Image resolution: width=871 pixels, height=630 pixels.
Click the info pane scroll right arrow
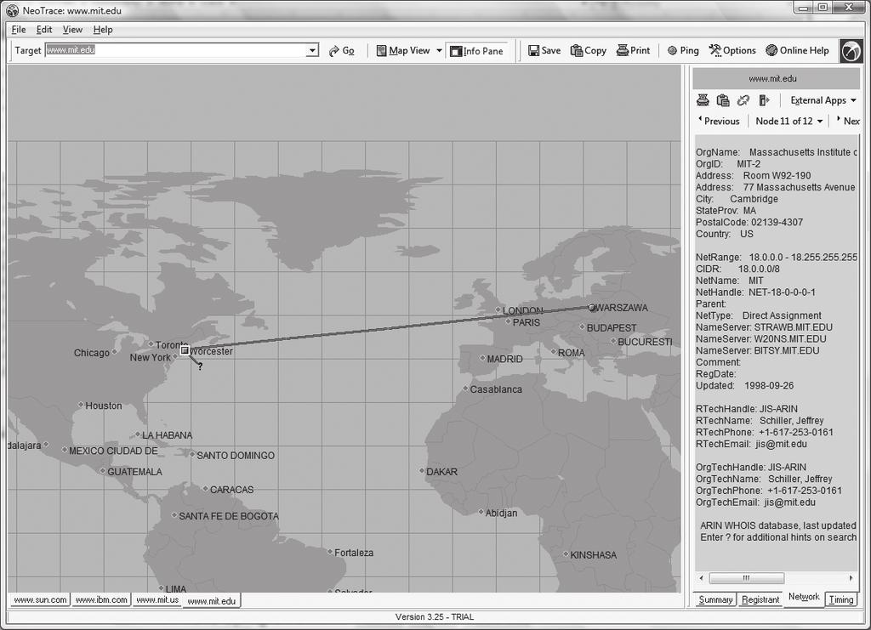[x=851, y=578]
